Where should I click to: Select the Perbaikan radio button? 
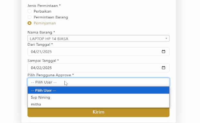(x=30, y=11)
